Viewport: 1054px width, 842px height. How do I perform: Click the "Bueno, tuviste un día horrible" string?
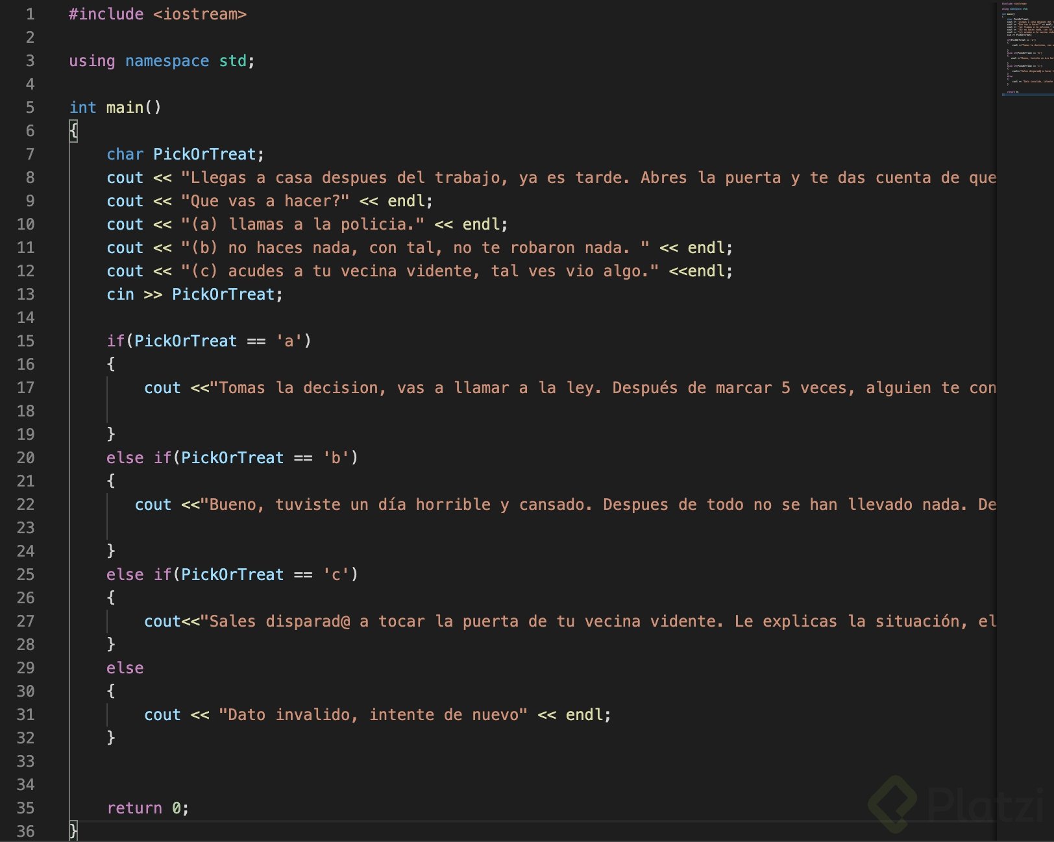pos(598,505)
